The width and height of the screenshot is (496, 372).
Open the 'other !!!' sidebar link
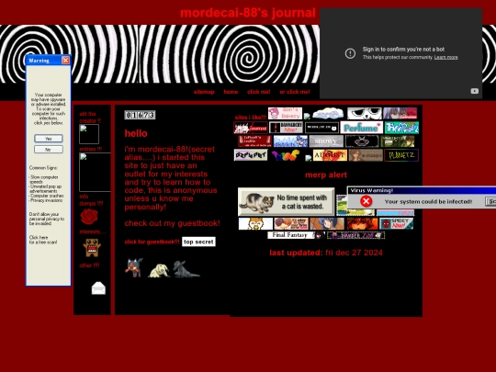89,265
